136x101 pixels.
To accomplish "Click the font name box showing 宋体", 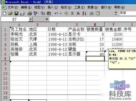I will [x=128, y=13].
